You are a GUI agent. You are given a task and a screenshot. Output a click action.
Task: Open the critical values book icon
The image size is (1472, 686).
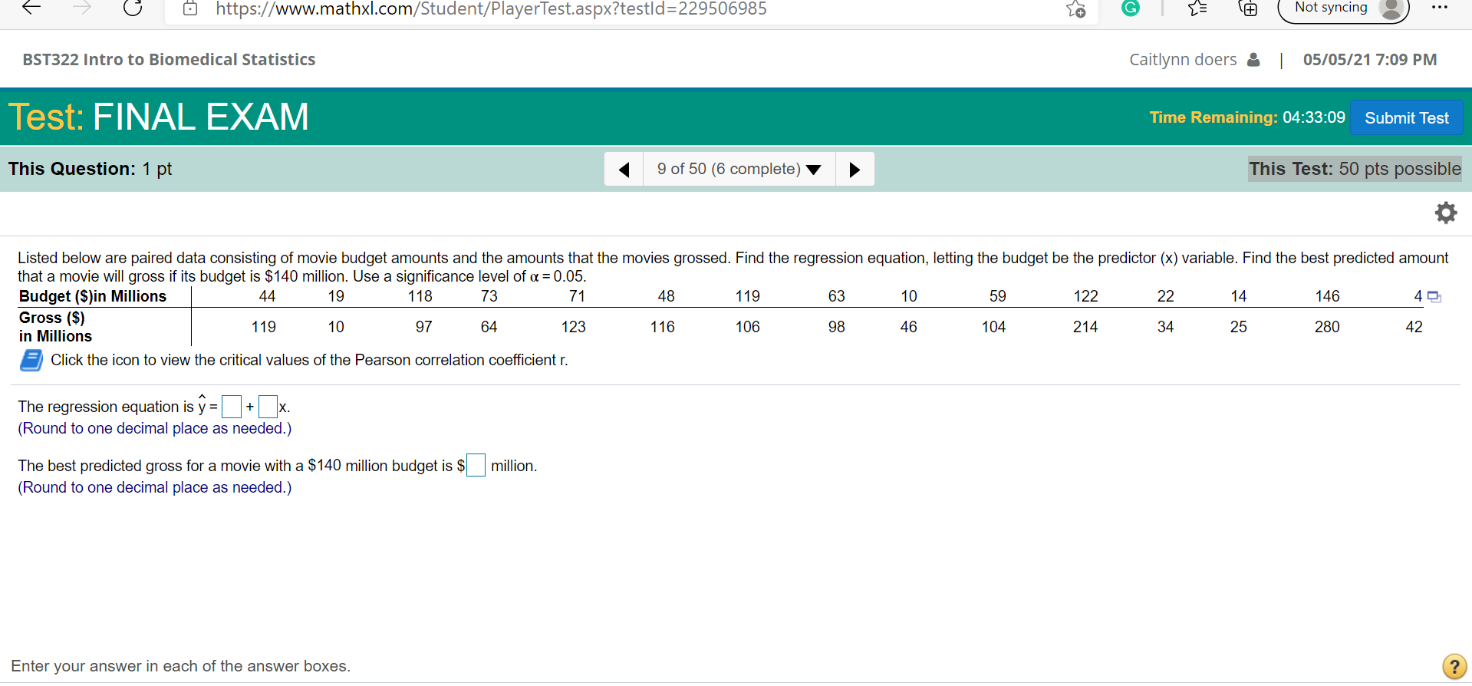[x=31, y=360]
